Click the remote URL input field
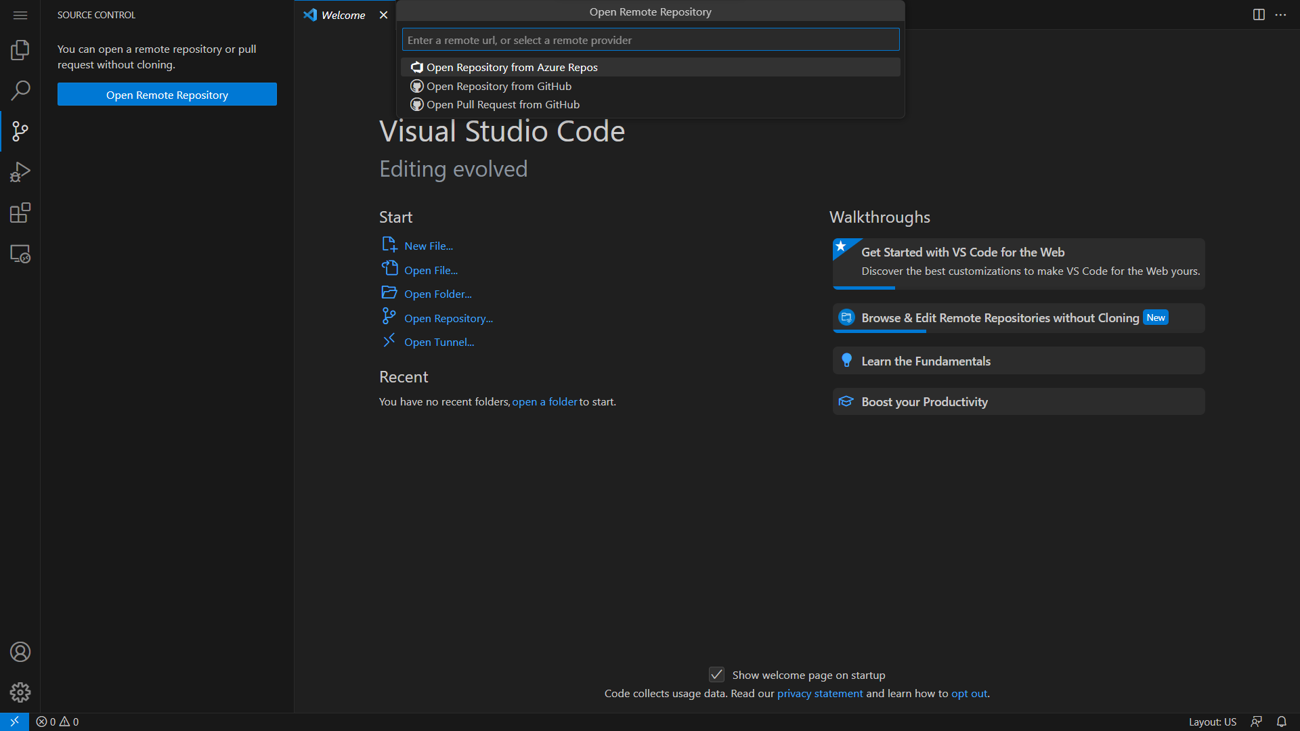Viewport: 1300px width, 731px height. point(650,39)
